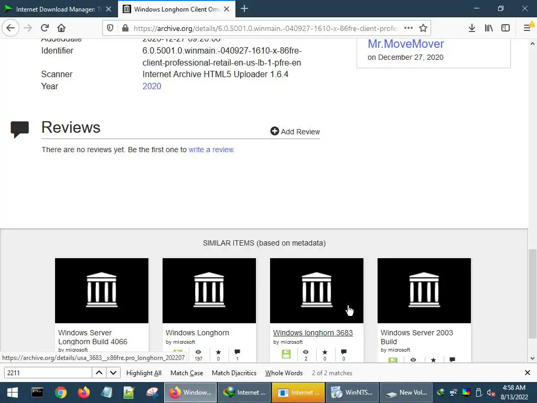The image size is (537, 403).
Task: Open Windows Server 2003 Build title
Action: (417, 337)
